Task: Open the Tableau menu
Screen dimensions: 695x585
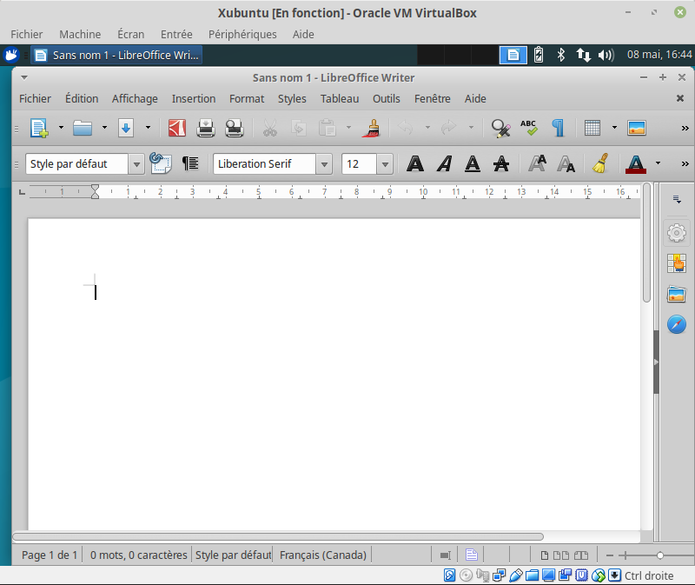Action: (339, 98)
